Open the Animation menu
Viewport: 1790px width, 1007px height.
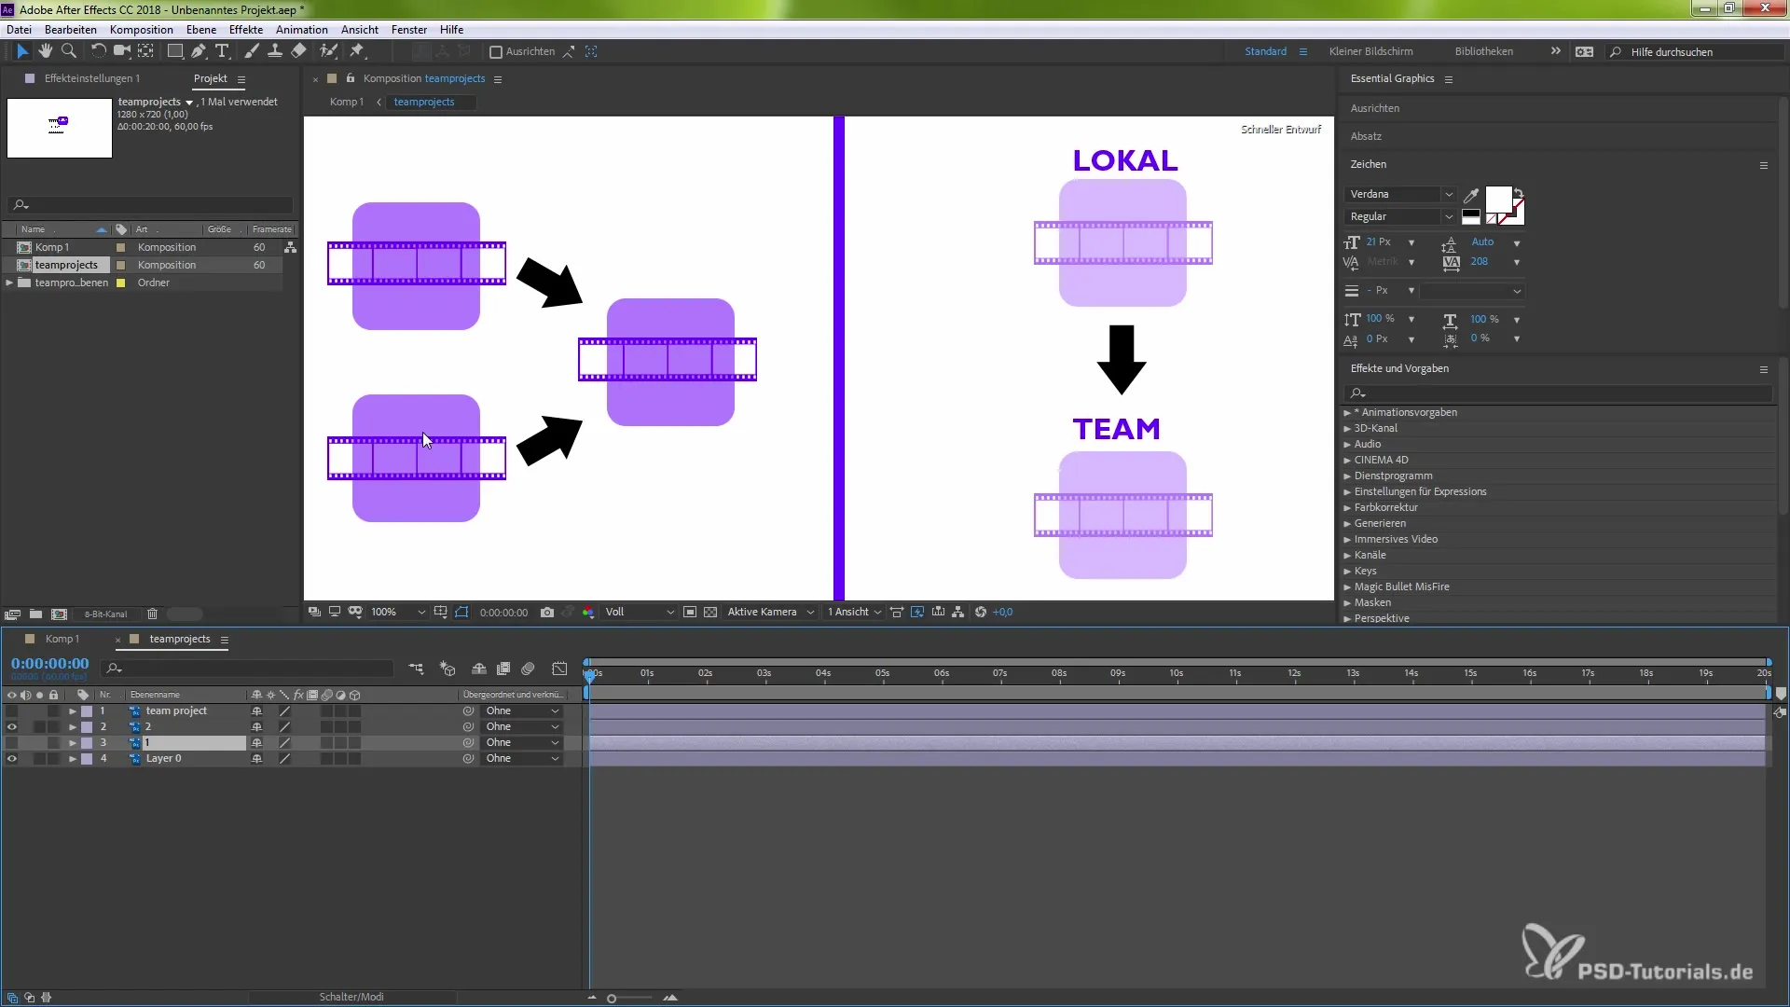(302, 30)
